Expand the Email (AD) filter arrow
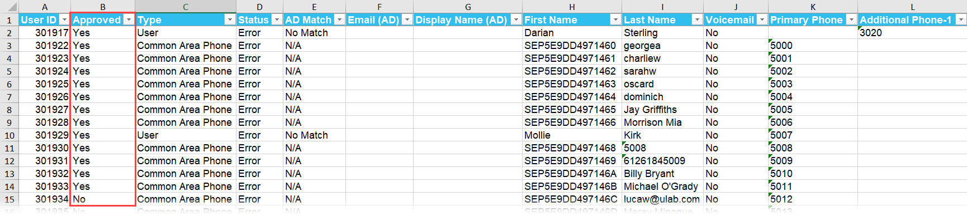This screenshot has height=216, width=967. point(407,19)
